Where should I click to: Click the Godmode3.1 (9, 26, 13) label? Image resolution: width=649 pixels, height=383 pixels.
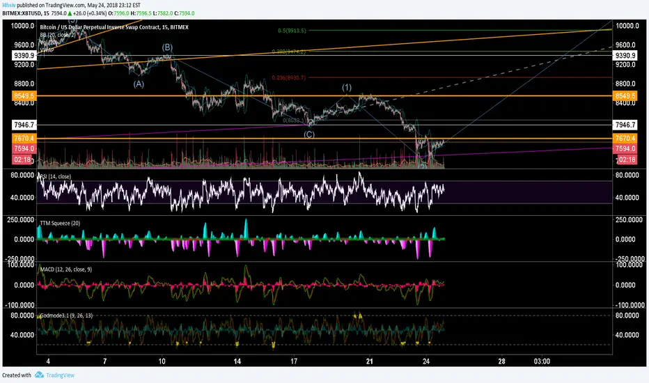(66, 315)
